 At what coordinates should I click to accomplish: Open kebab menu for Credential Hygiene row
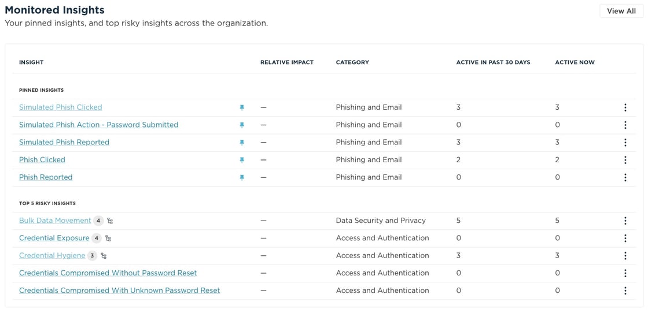coord(625,256)
